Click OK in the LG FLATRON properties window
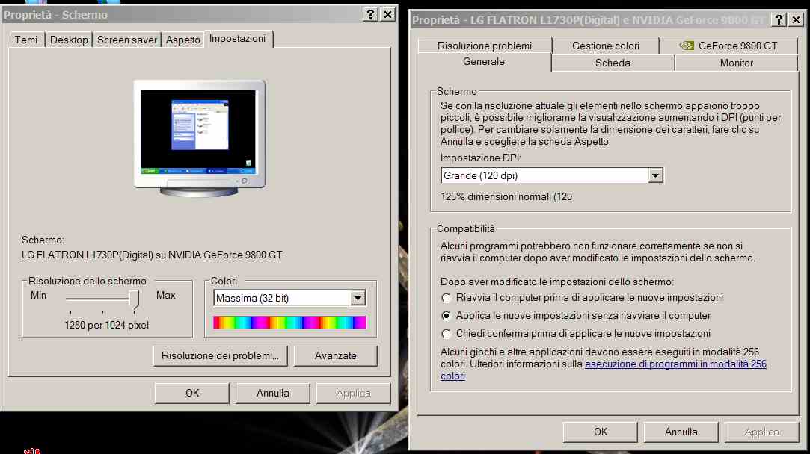The image size is (810, 454). click(x=601, y=432)
